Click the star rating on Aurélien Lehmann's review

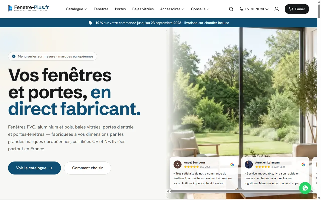point(263,167)
